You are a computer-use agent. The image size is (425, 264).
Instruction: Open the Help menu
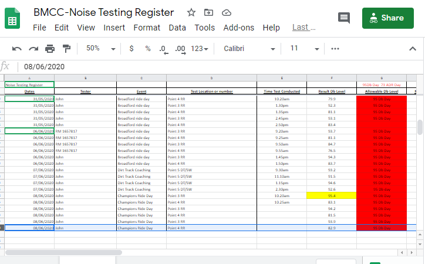point(271,28)
